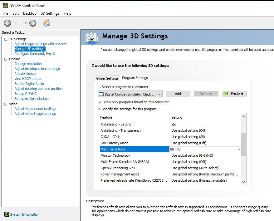Click Antialiasing - Transparency setting value
Screen dimensions: 274x221
(189, 130)
